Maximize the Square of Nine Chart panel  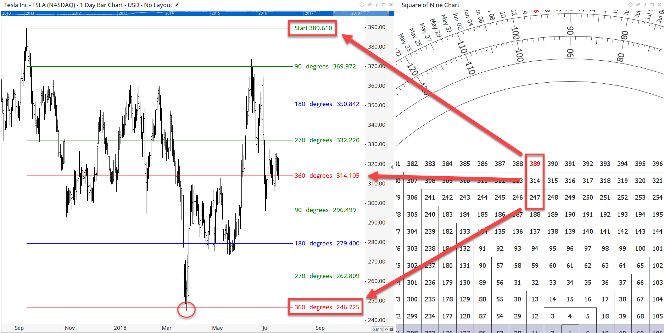(652, 5)
